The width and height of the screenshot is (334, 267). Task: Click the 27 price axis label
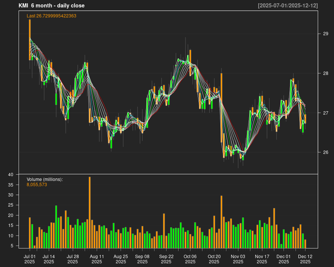point(325,113)
